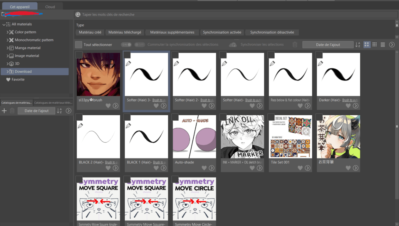Toggle the sync ON switch

pyautogui.click(x=126, y=45)
